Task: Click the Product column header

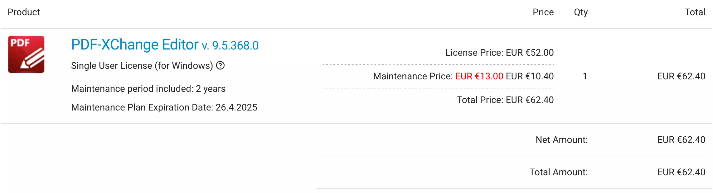Action: click(24, 12)
